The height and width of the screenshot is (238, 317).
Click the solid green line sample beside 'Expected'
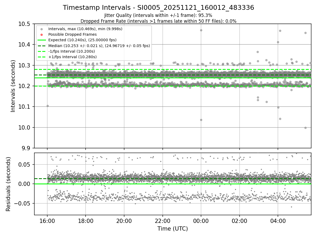pos(41,40)
